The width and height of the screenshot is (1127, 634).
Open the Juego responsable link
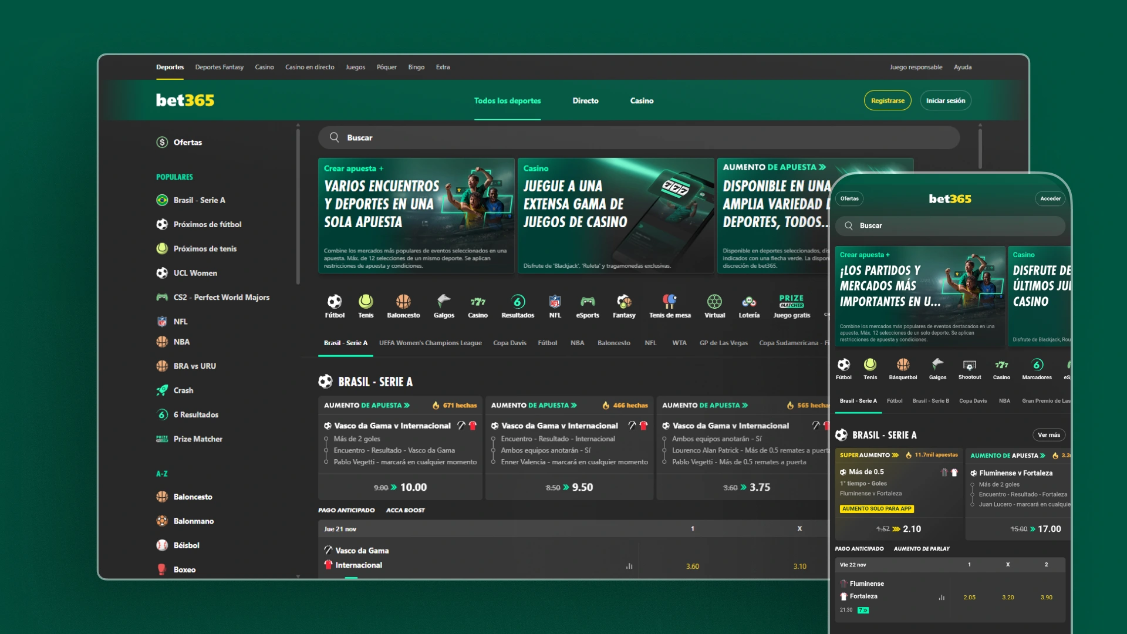point(916,67)
